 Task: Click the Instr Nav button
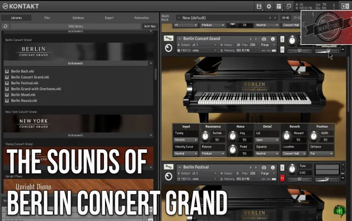point(150,26)
